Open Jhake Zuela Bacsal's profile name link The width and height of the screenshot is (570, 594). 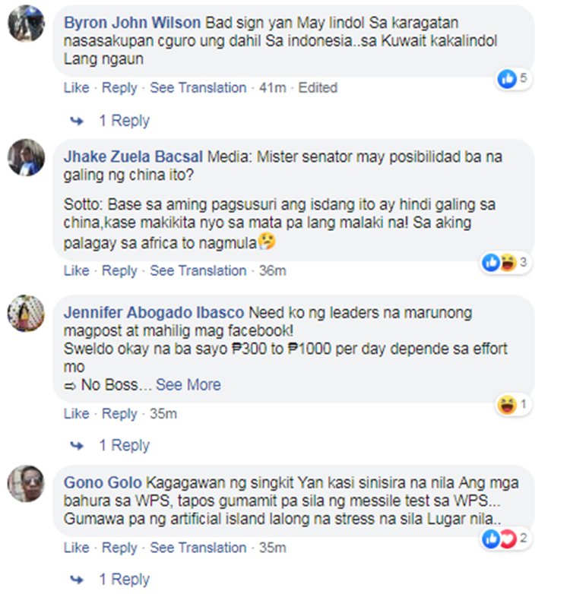click(x=133, y=156)
